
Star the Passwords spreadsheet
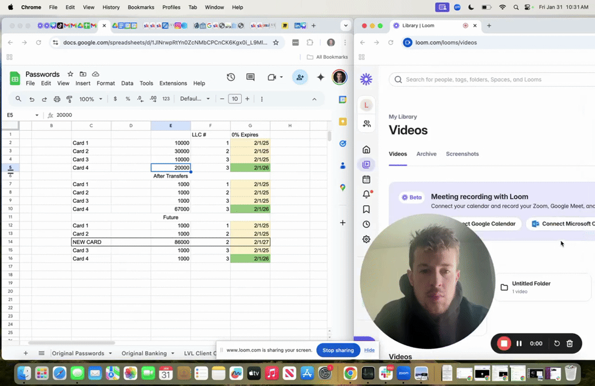70,74
